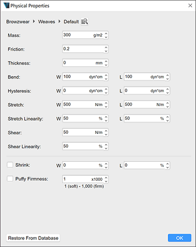Increase Bend W with the up stepper
The height and width of the screenshot is (247, 196).
[x=106, y=75]
